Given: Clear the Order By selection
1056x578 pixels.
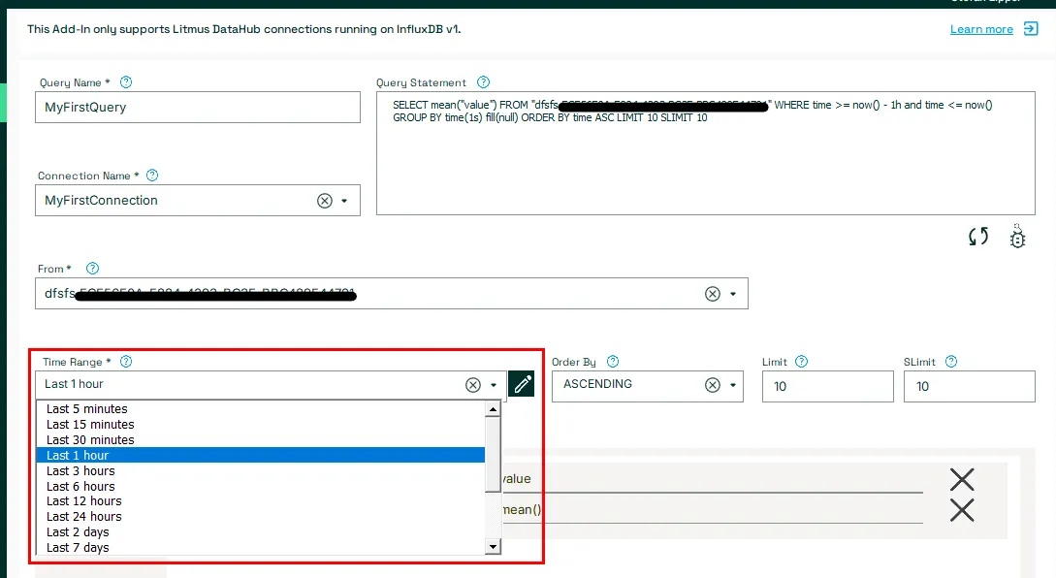Looking at the screenshot, I should tap(713, 385).
